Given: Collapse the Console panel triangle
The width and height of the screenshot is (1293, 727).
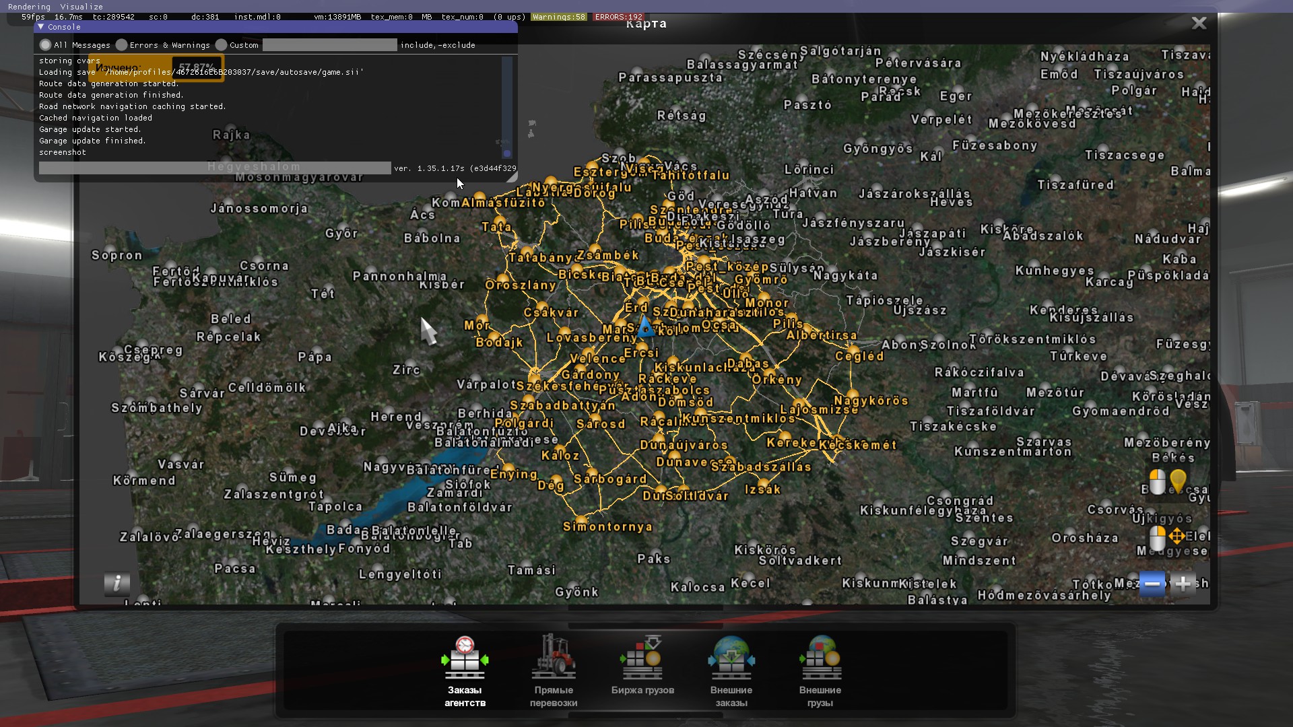Looking at the screenshot, I should coord(41,27).
